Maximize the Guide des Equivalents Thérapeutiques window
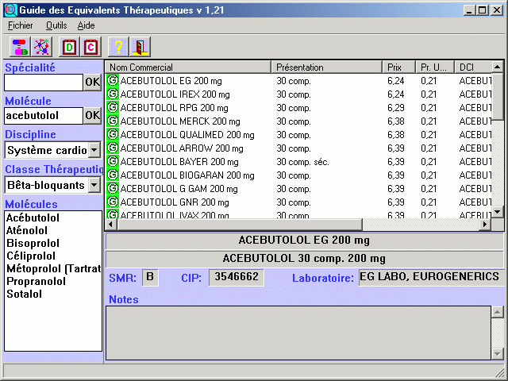This screenshot has height=381, width=508. pos(482,10)
